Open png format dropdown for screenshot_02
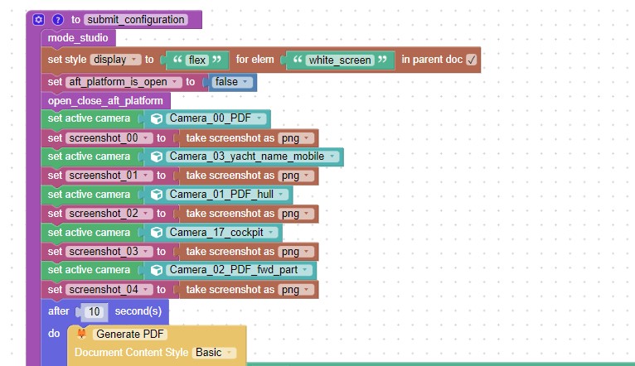This screenshot has width=635, height=366. point(296,214)
